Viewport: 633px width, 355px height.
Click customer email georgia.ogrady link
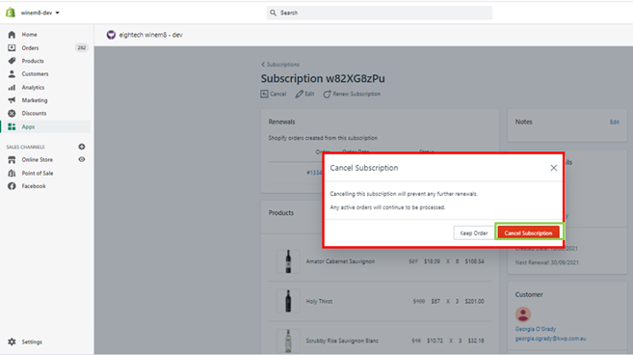550,339
